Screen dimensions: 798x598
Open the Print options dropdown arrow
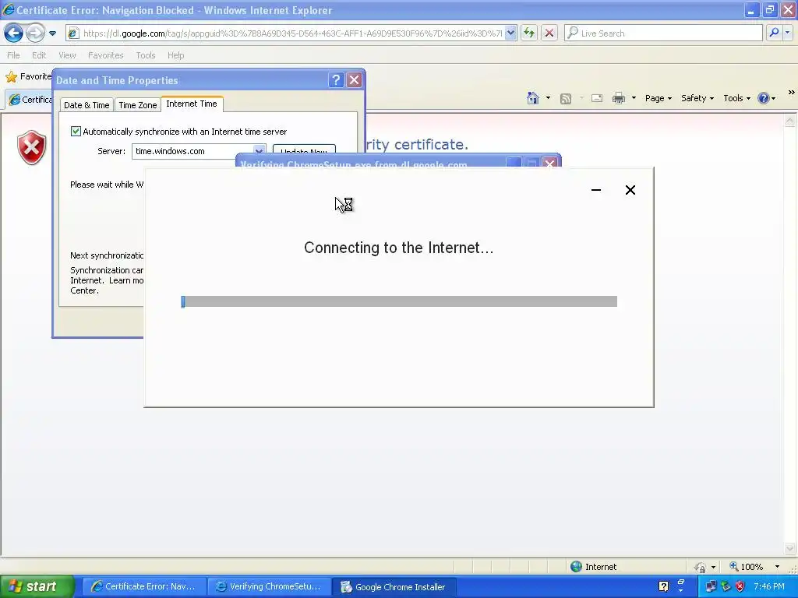(634, 97)
